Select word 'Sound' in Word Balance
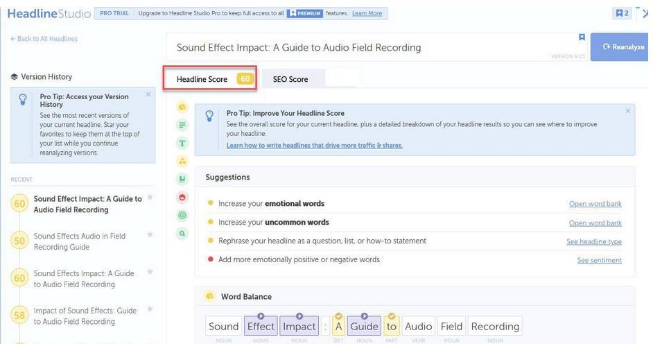The height and width of the screenshot is (344, 653). point(224,327)
